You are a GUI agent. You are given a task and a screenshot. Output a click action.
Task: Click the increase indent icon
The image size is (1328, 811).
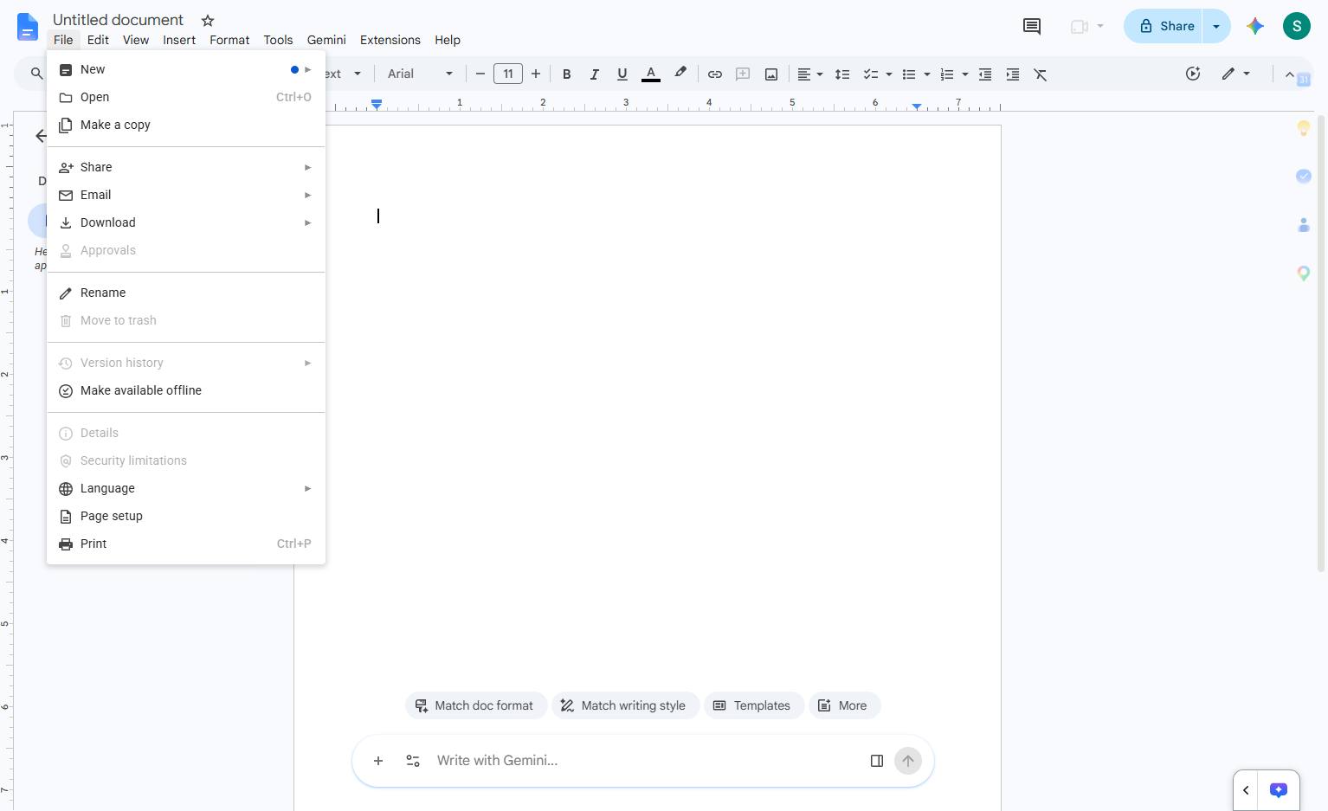click(x=1013, y=74)
